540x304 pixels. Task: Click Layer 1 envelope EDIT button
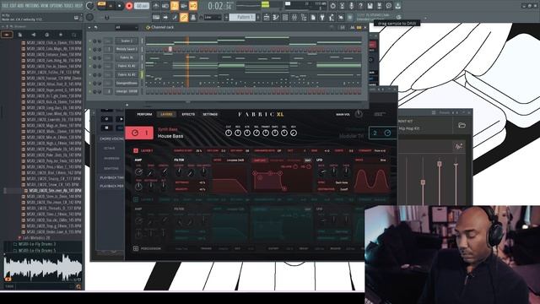coord(307,160)
